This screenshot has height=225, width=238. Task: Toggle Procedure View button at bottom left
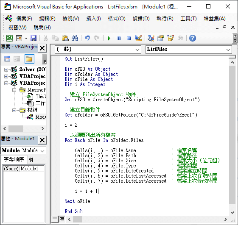pyautogui.click(x=55, y=219)
